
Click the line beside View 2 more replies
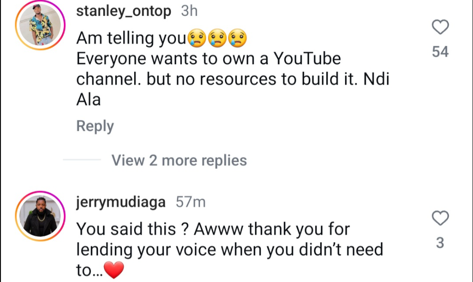pos(82,161)
